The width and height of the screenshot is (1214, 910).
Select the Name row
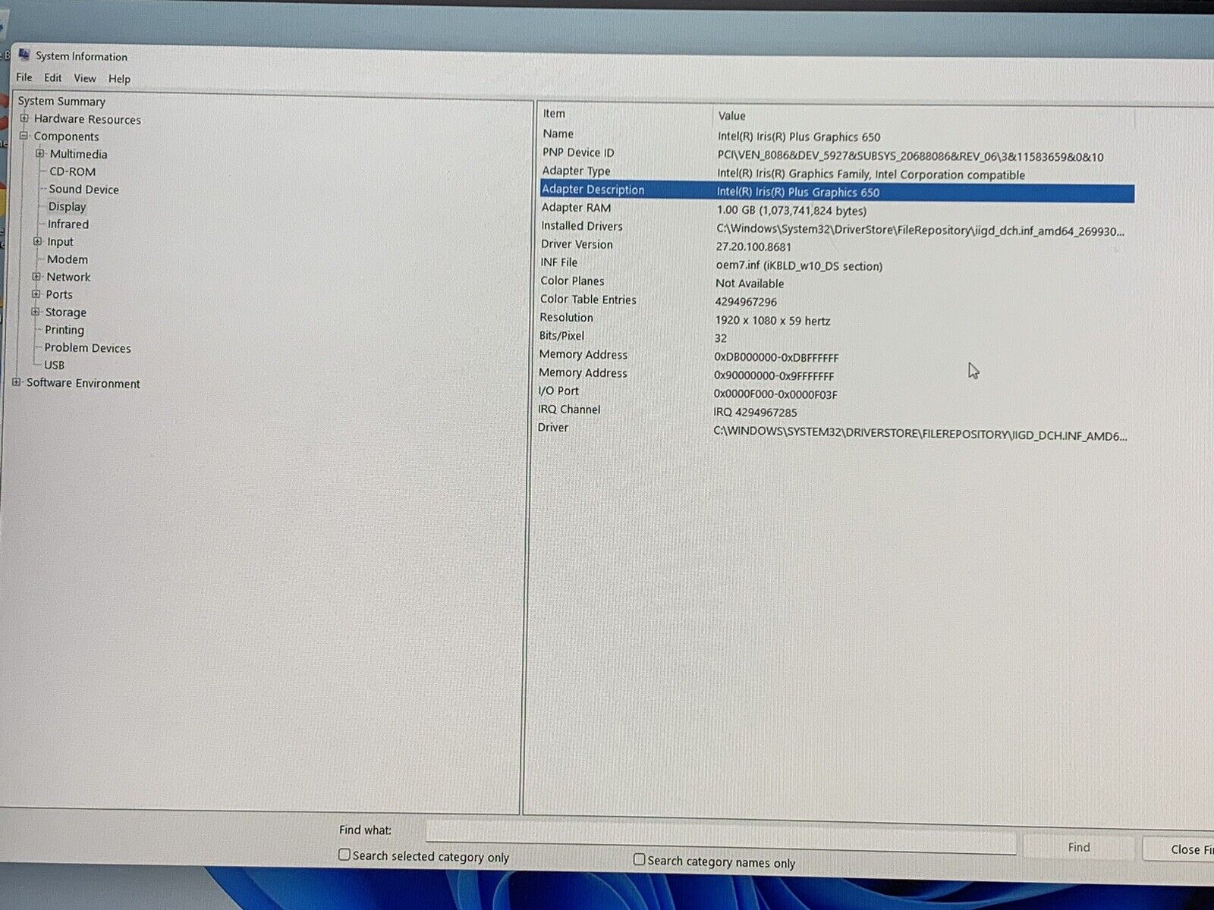click(837, 135)
